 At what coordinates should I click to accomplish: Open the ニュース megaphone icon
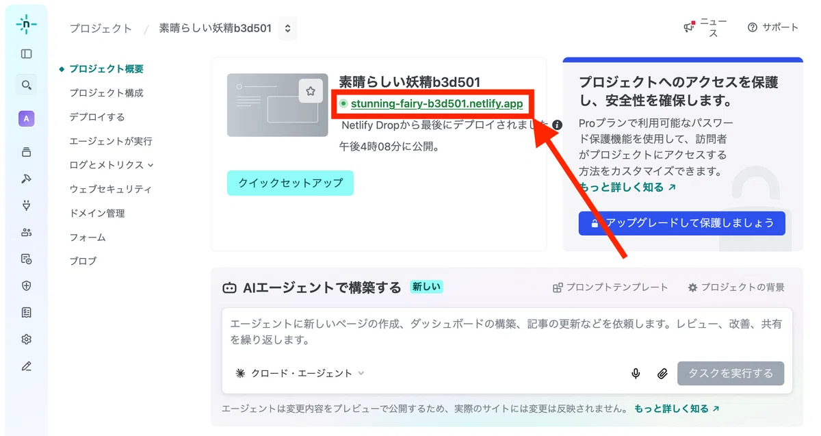tap(690, 27)
